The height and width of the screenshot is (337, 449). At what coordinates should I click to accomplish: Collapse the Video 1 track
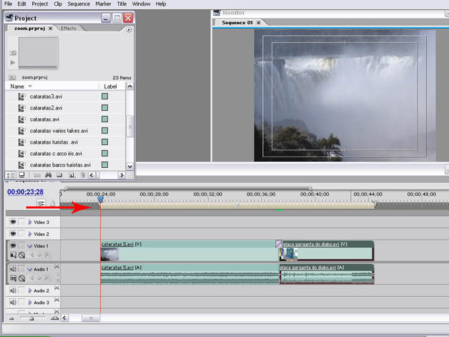(30, 246)
